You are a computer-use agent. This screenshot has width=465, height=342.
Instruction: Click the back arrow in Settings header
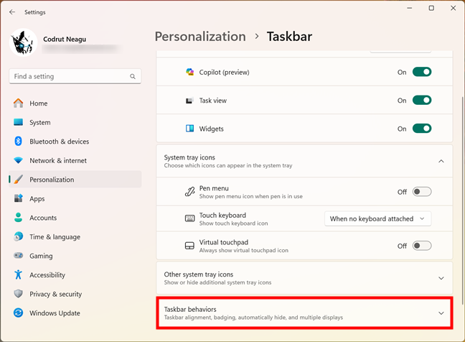(x=12, y=12)
